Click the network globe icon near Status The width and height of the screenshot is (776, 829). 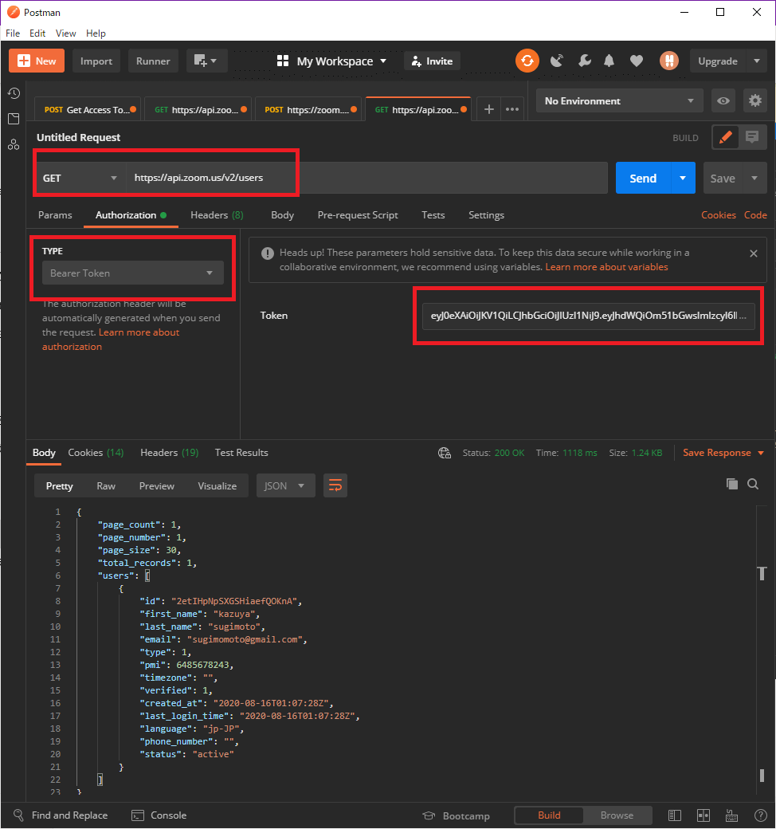click(x=445, y=453)
